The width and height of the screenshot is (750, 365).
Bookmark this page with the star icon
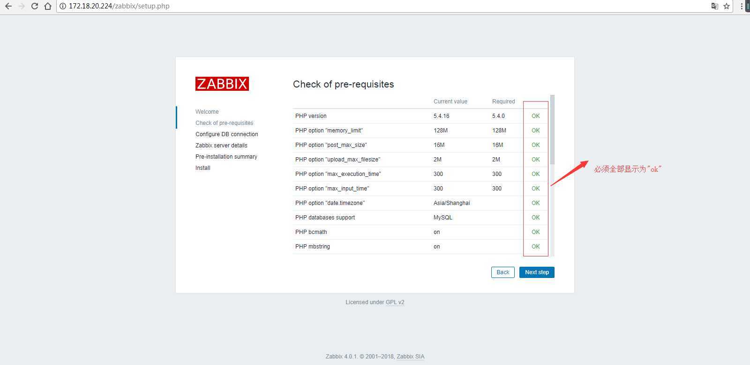tap(727, 6)
